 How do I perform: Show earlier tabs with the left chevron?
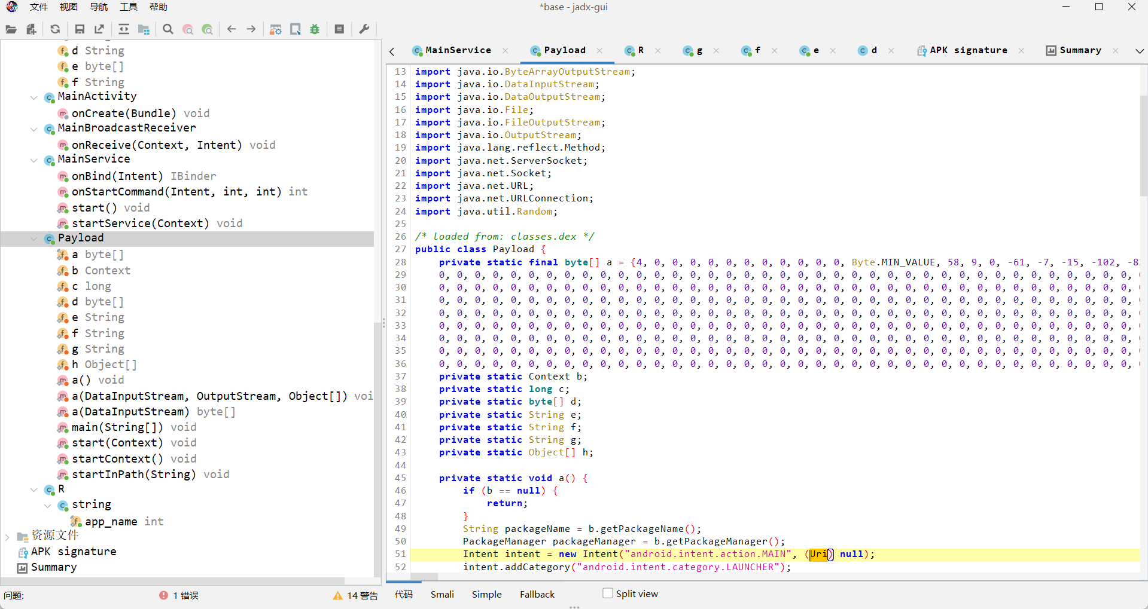pos(392,51)
